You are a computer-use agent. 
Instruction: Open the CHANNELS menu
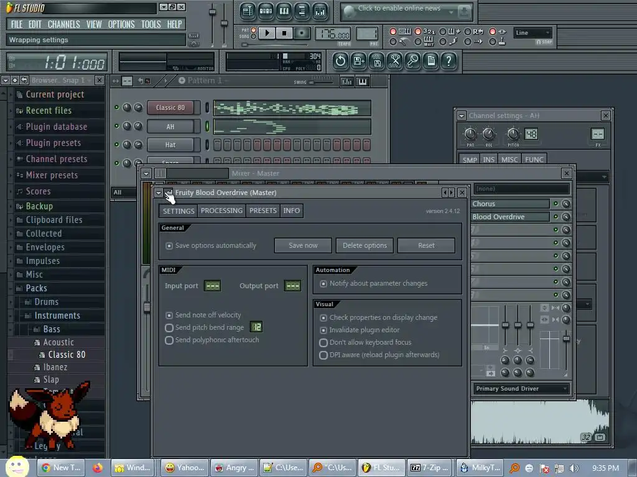(x=64, y=24)
